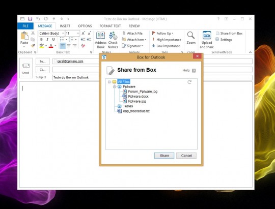Image resolution: width=275 pixels, height=209 pixels.
Task: Open the Address Book
Action: coord(101,40)
